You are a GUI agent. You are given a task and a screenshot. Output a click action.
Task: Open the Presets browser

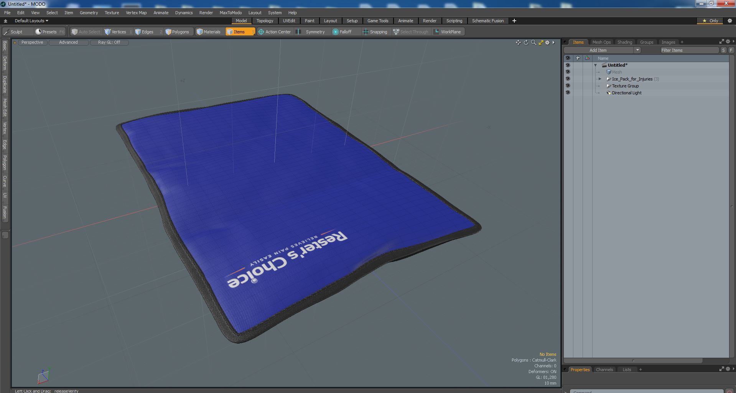click(x=50, y=32)
